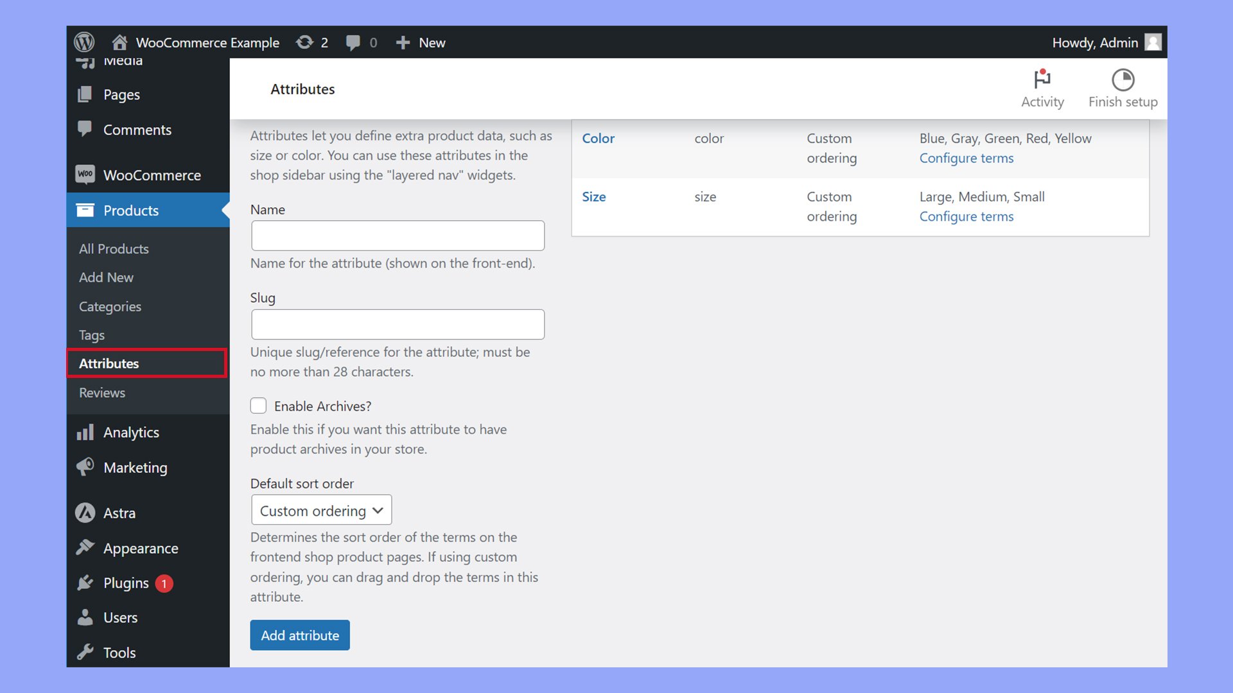Click the WordPress logo icon
The width and height of the screenshot is (1233, 693).
(85, 42)
